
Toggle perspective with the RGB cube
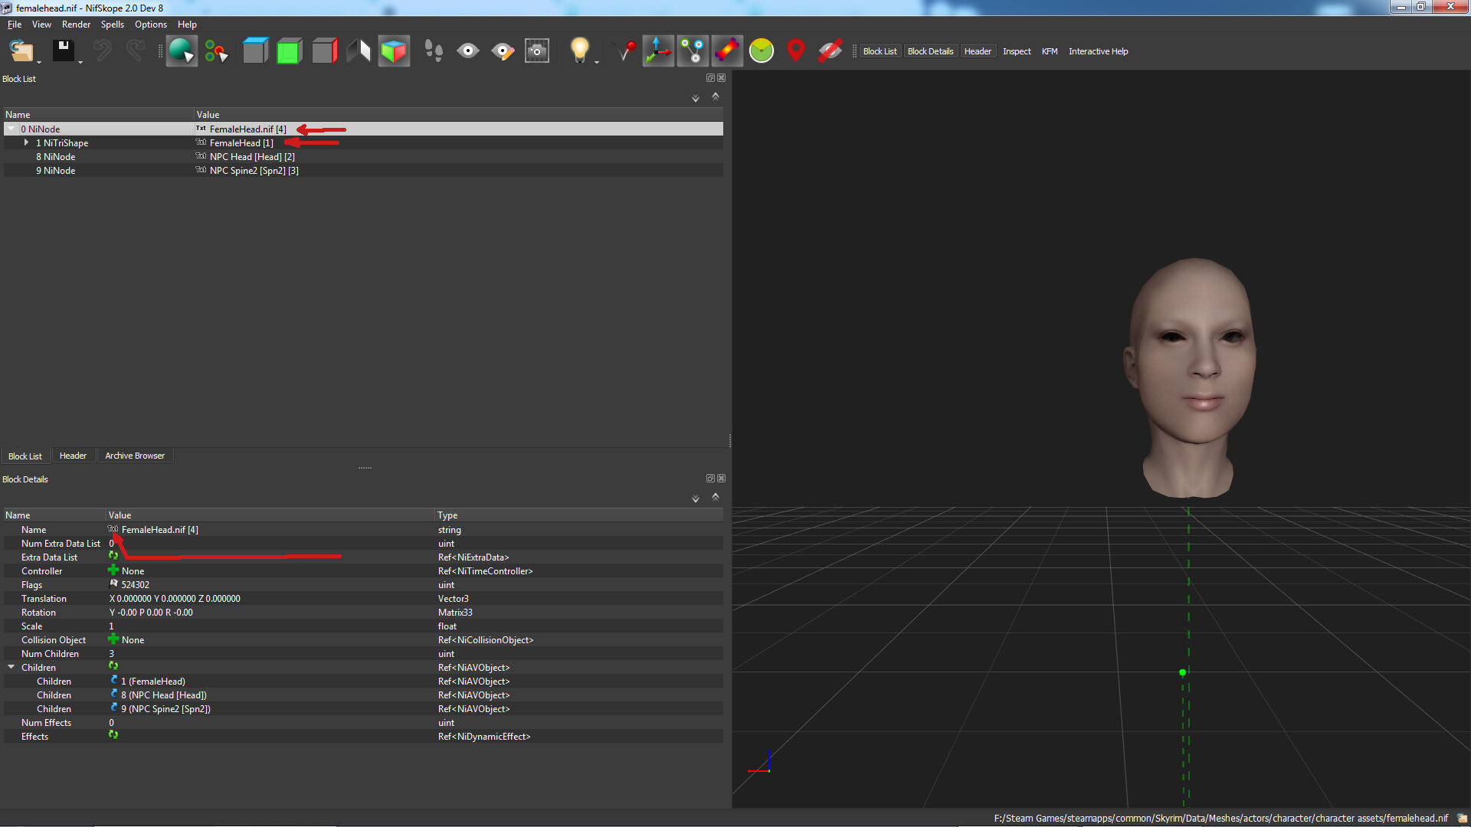coord(394,51)
